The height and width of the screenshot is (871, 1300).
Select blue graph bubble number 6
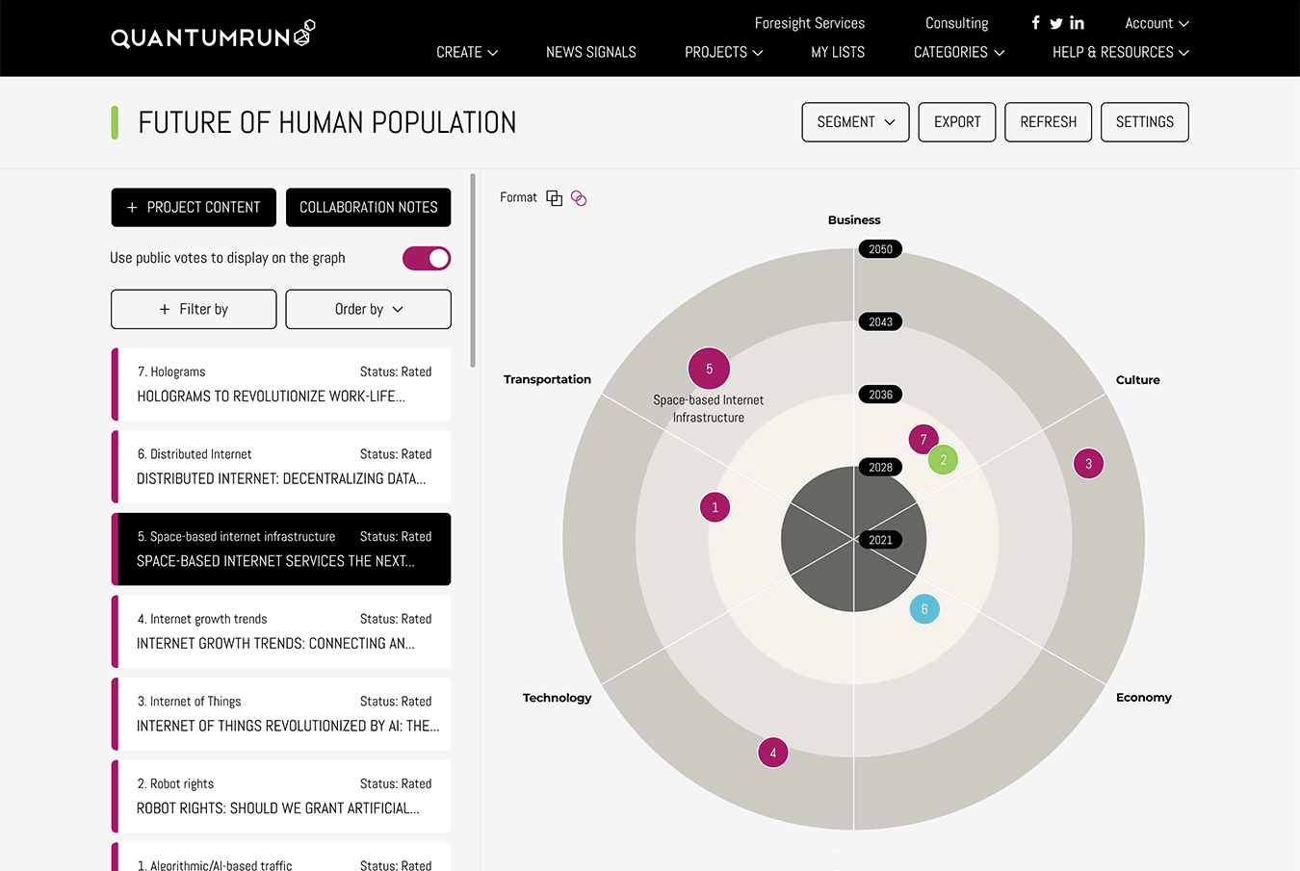click(x=924, y=609)
